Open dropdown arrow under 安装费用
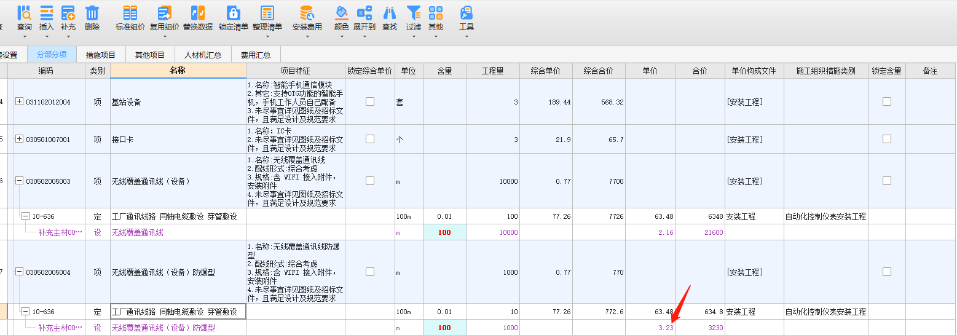This screenshot has width=957, height=335. pyautogui.click(x=307, y=36)
